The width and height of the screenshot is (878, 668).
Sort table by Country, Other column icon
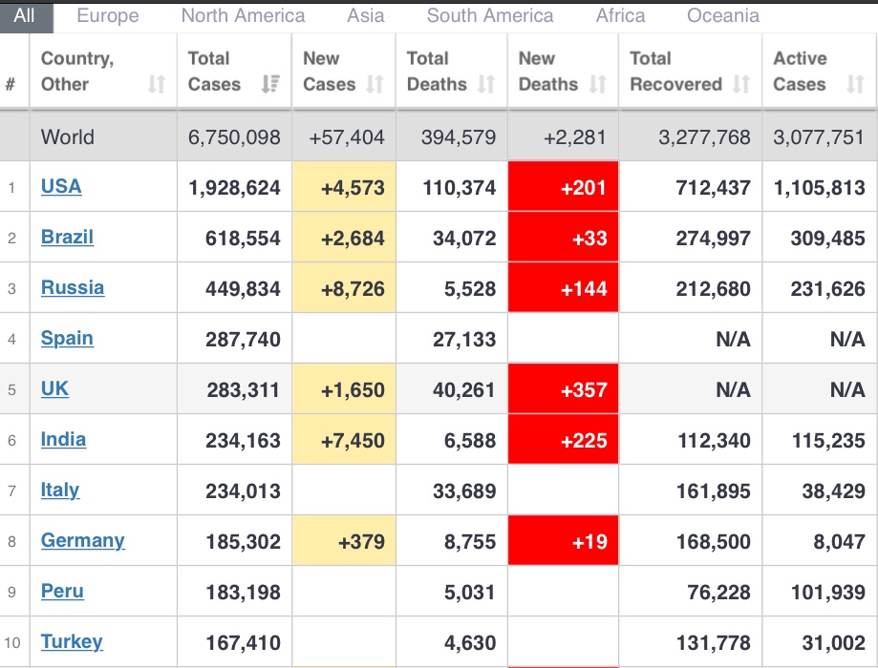click(157, 84)
